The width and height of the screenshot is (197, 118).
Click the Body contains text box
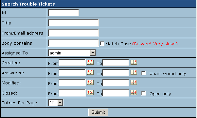coord(74,43)
